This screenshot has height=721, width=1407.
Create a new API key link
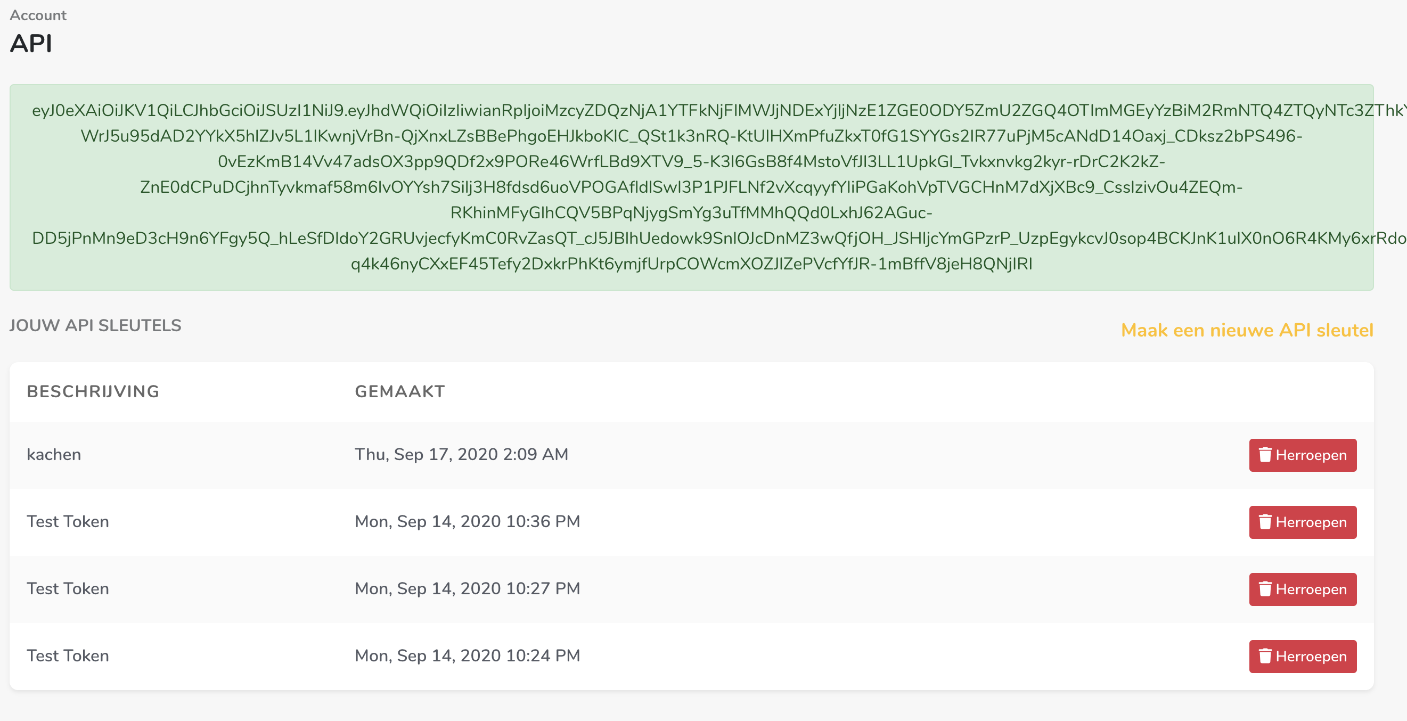1246,330
